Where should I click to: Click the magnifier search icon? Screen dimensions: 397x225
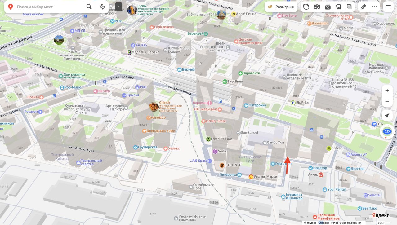[89, 7]
